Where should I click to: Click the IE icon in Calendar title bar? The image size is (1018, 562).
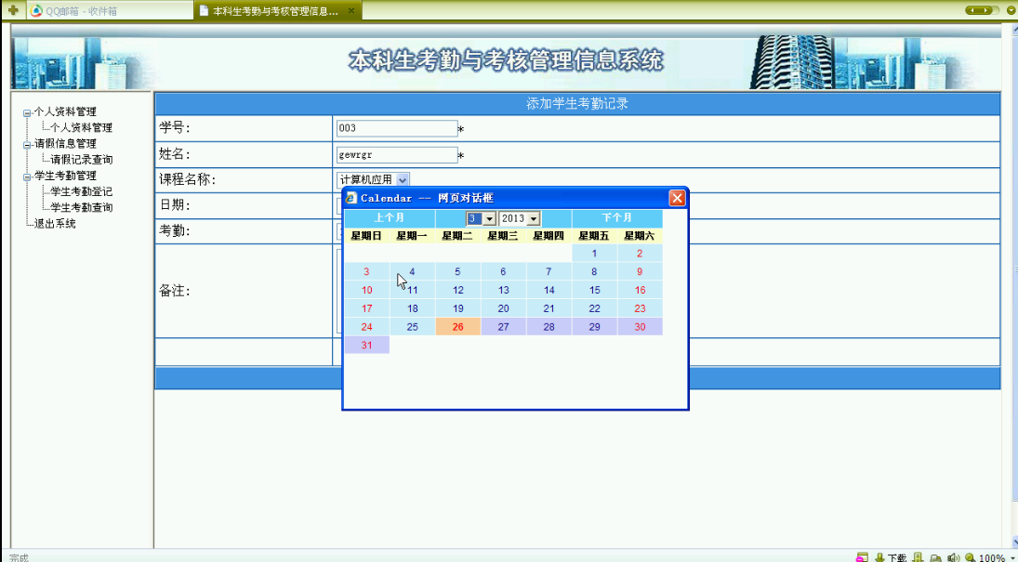click(x=351, y=198)
